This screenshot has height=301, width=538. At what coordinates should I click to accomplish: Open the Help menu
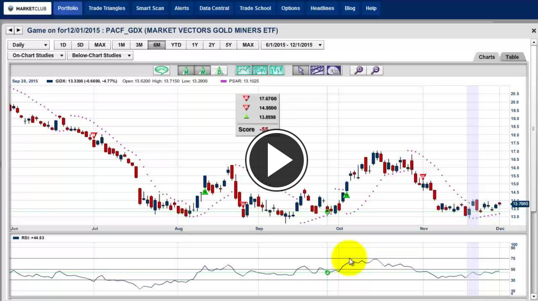tap(371, 8)
